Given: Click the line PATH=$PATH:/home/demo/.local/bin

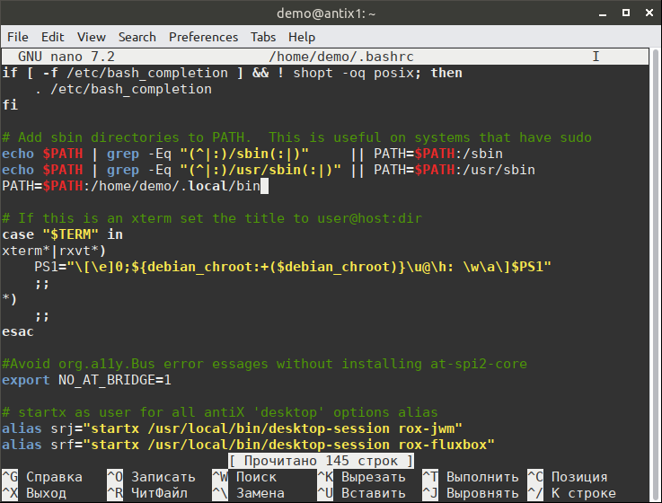Looking at the screenshot, I should (131, 186).
